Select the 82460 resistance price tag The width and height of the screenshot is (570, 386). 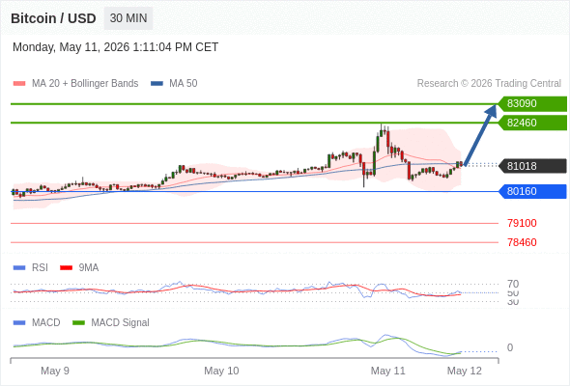tap(532, 123)
